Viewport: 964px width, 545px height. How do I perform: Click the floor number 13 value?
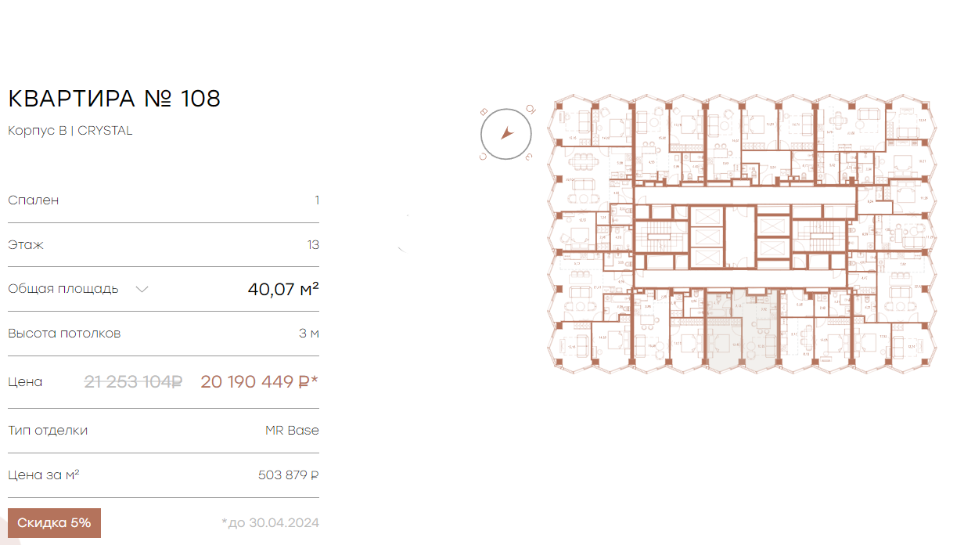(x=313, y=245)
